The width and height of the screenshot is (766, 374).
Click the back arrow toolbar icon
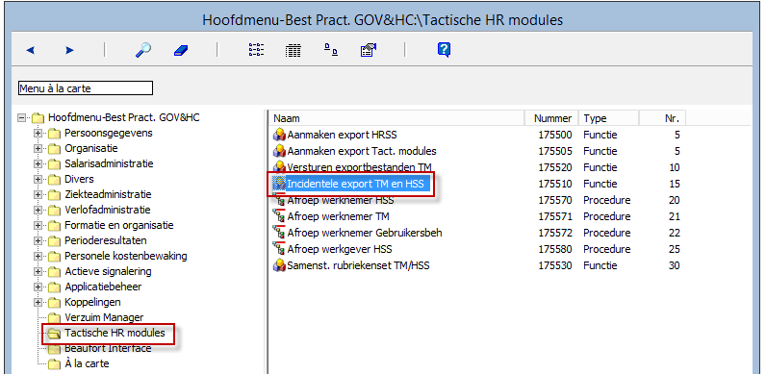30,50
